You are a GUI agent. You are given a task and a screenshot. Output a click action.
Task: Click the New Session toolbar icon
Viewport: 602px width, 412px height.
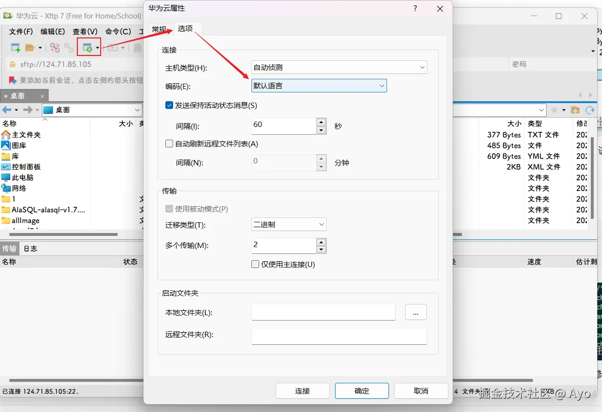16,48
